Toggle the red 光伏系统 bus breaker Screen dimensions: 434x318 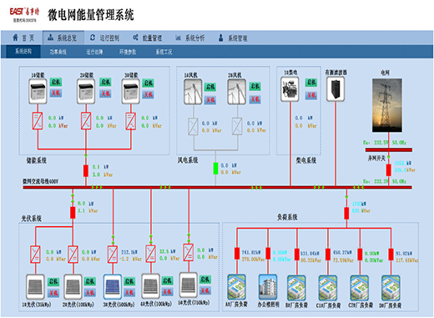coord(73,213)
